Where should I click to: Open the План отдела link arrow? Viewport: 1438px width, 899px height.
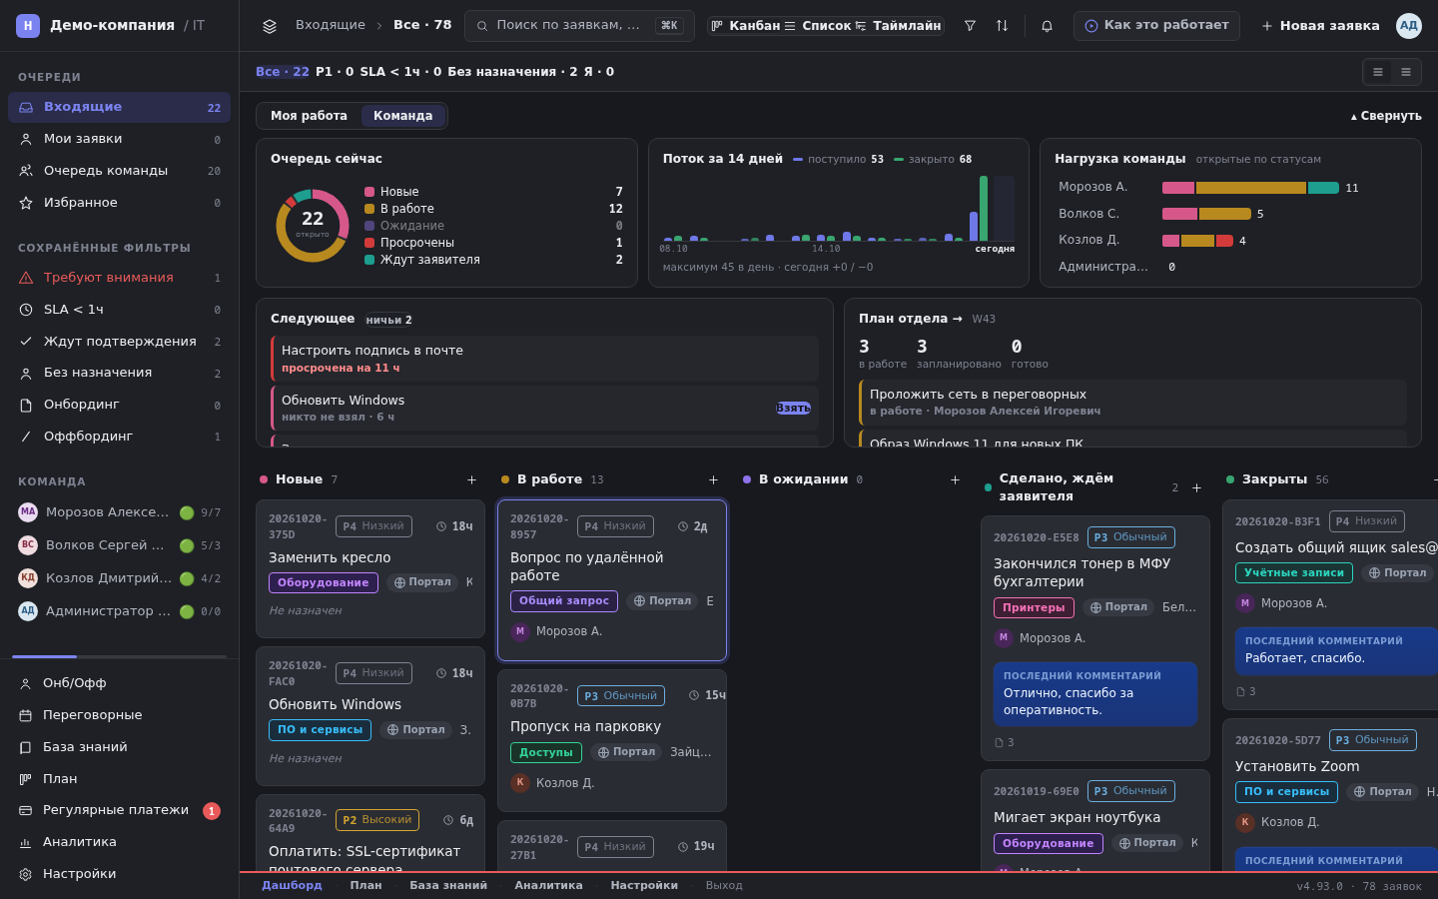click(911, 319)
